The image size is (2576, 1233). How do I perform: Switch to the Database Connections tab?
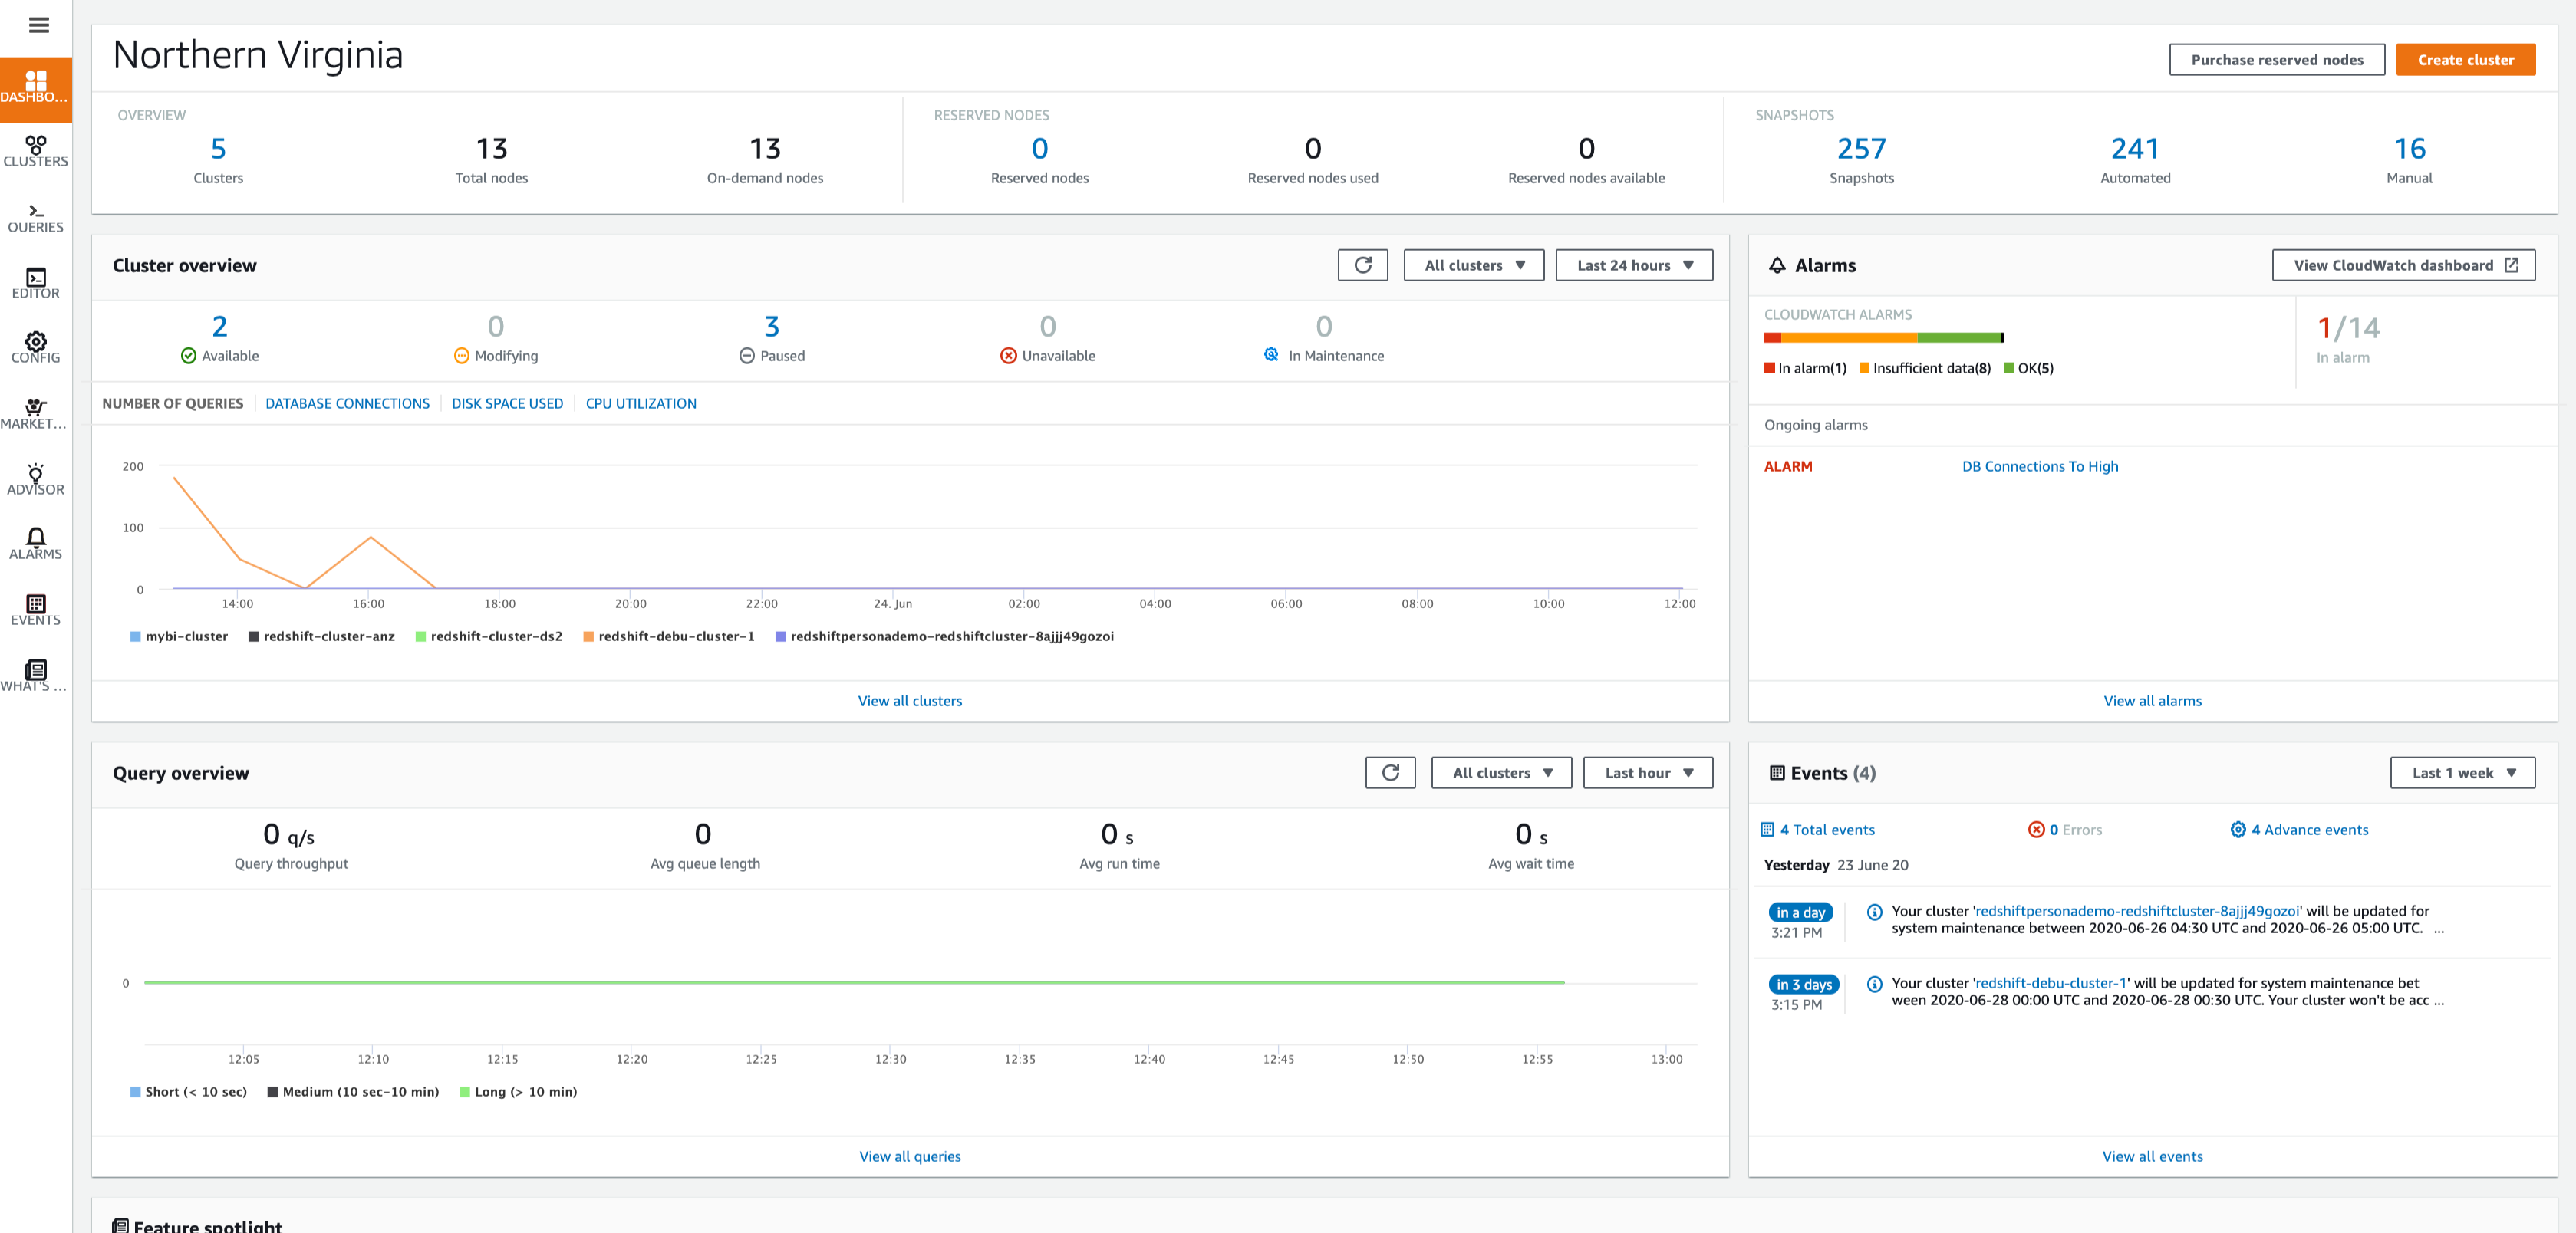347,403
